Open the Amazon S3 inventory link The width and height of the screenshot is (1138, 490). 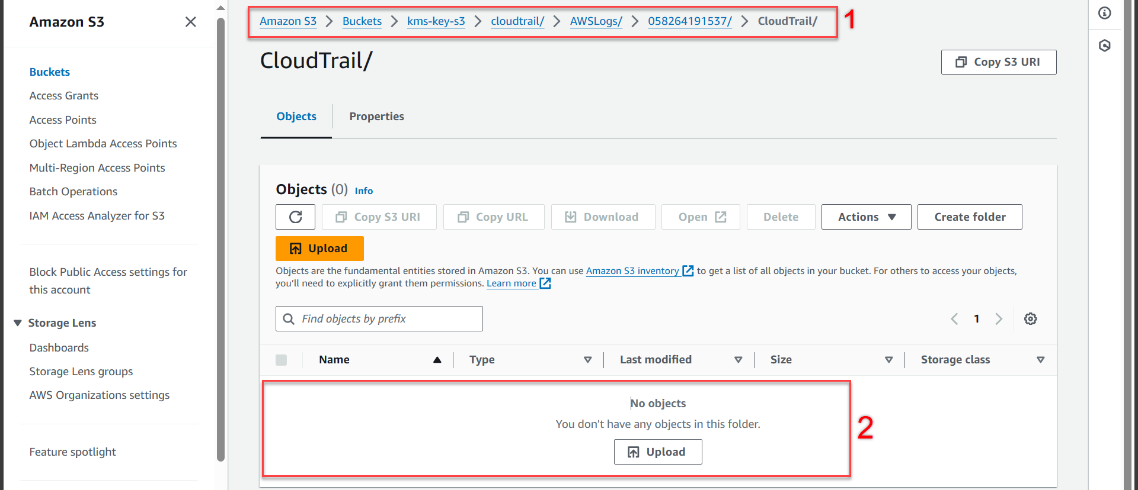pyautogui.click(x=632, y=271)
